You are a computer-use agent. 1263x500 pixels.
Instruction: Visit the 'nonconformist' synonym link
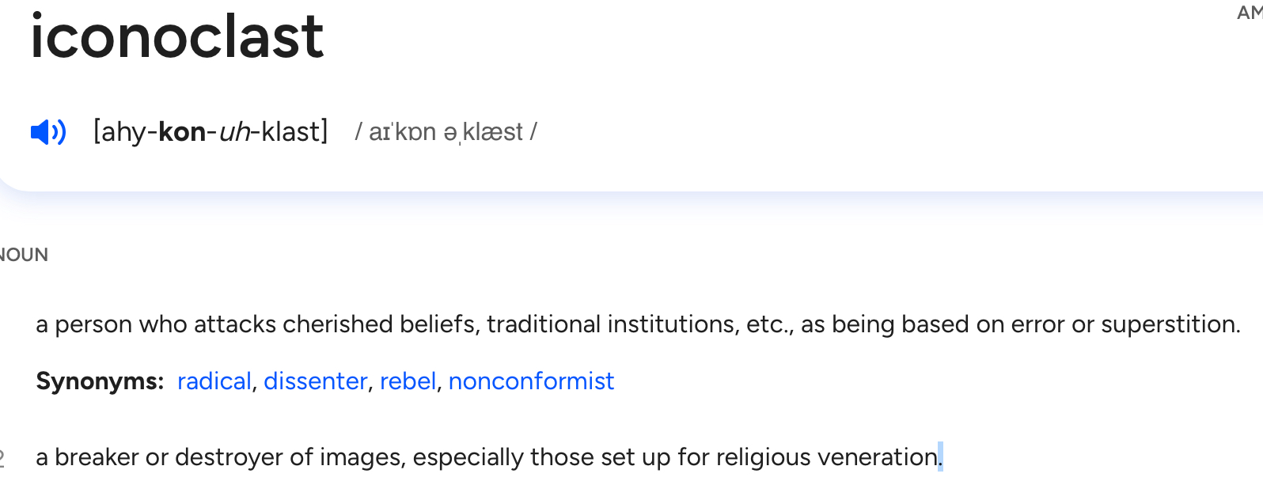click(531, 381)
